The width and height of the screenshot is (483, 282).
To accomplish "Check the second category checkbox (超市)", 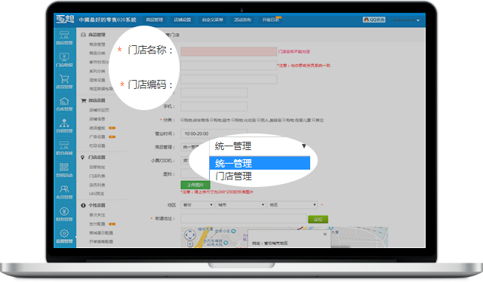I will click(212, 120).
